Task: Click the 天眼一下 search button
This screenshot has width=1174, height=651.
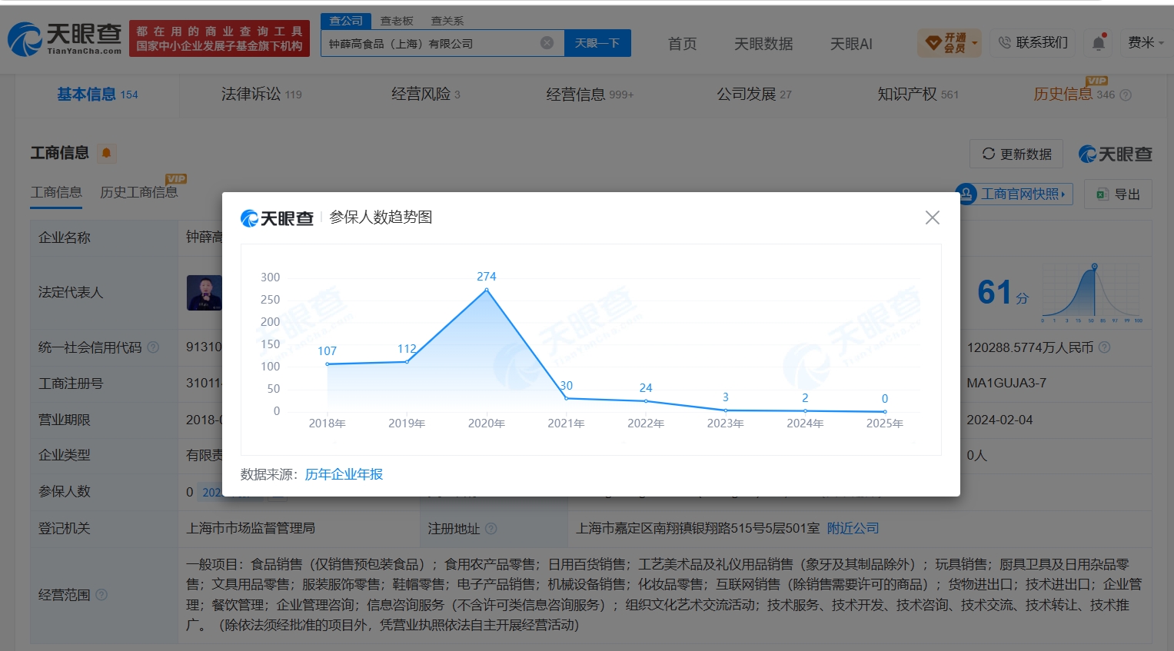Action: click(x=597, y=43)
